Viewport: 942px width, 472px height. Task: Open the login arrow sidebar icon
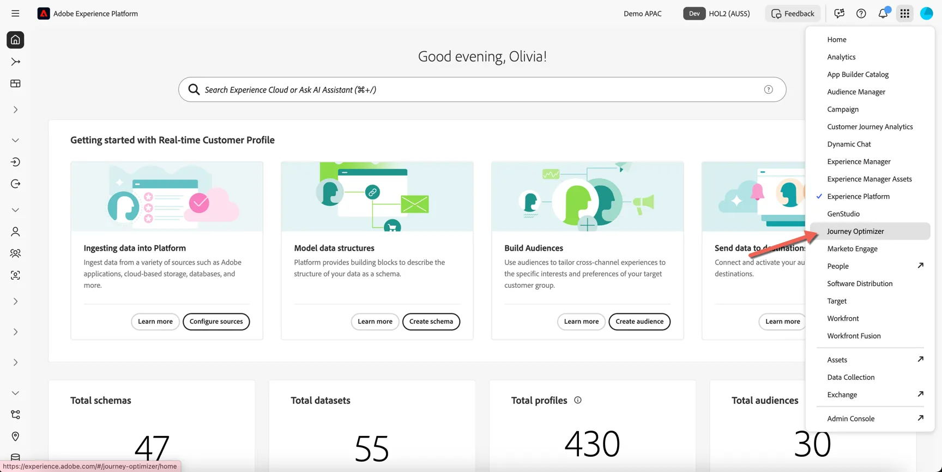[15, 162]
